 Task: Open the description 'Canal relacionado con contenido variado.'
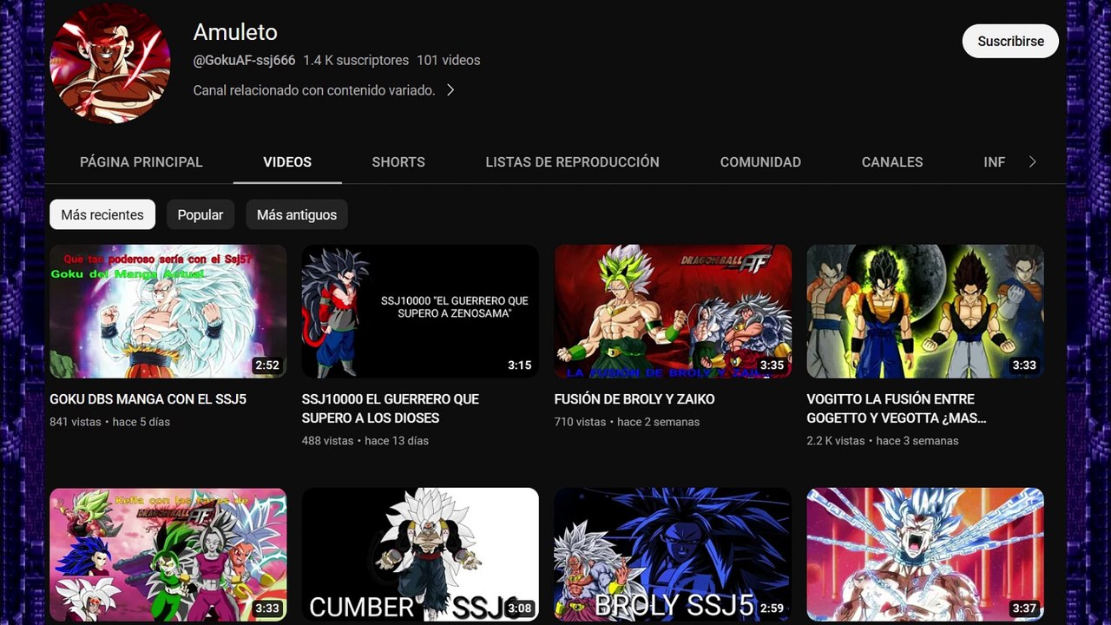point(314,90)
